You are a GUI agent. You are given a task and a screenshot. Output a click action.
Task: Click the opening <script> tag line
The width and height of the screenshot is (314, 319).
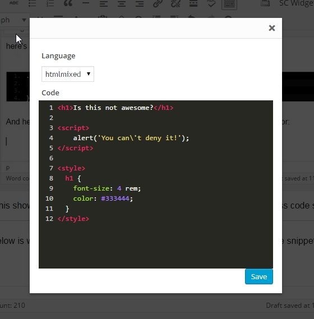click(73, 128)
